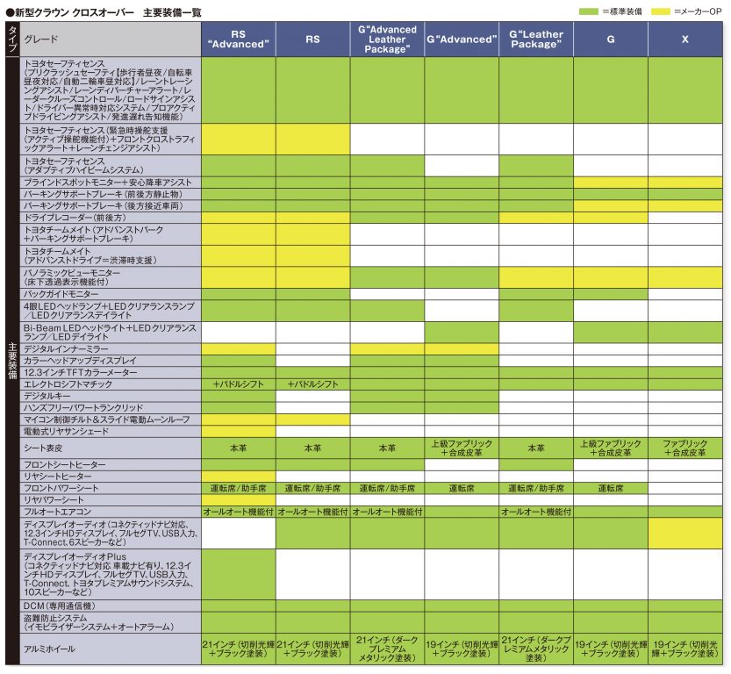Click the ディスプレイオーディオPlus row label

(x=110, y=574)
